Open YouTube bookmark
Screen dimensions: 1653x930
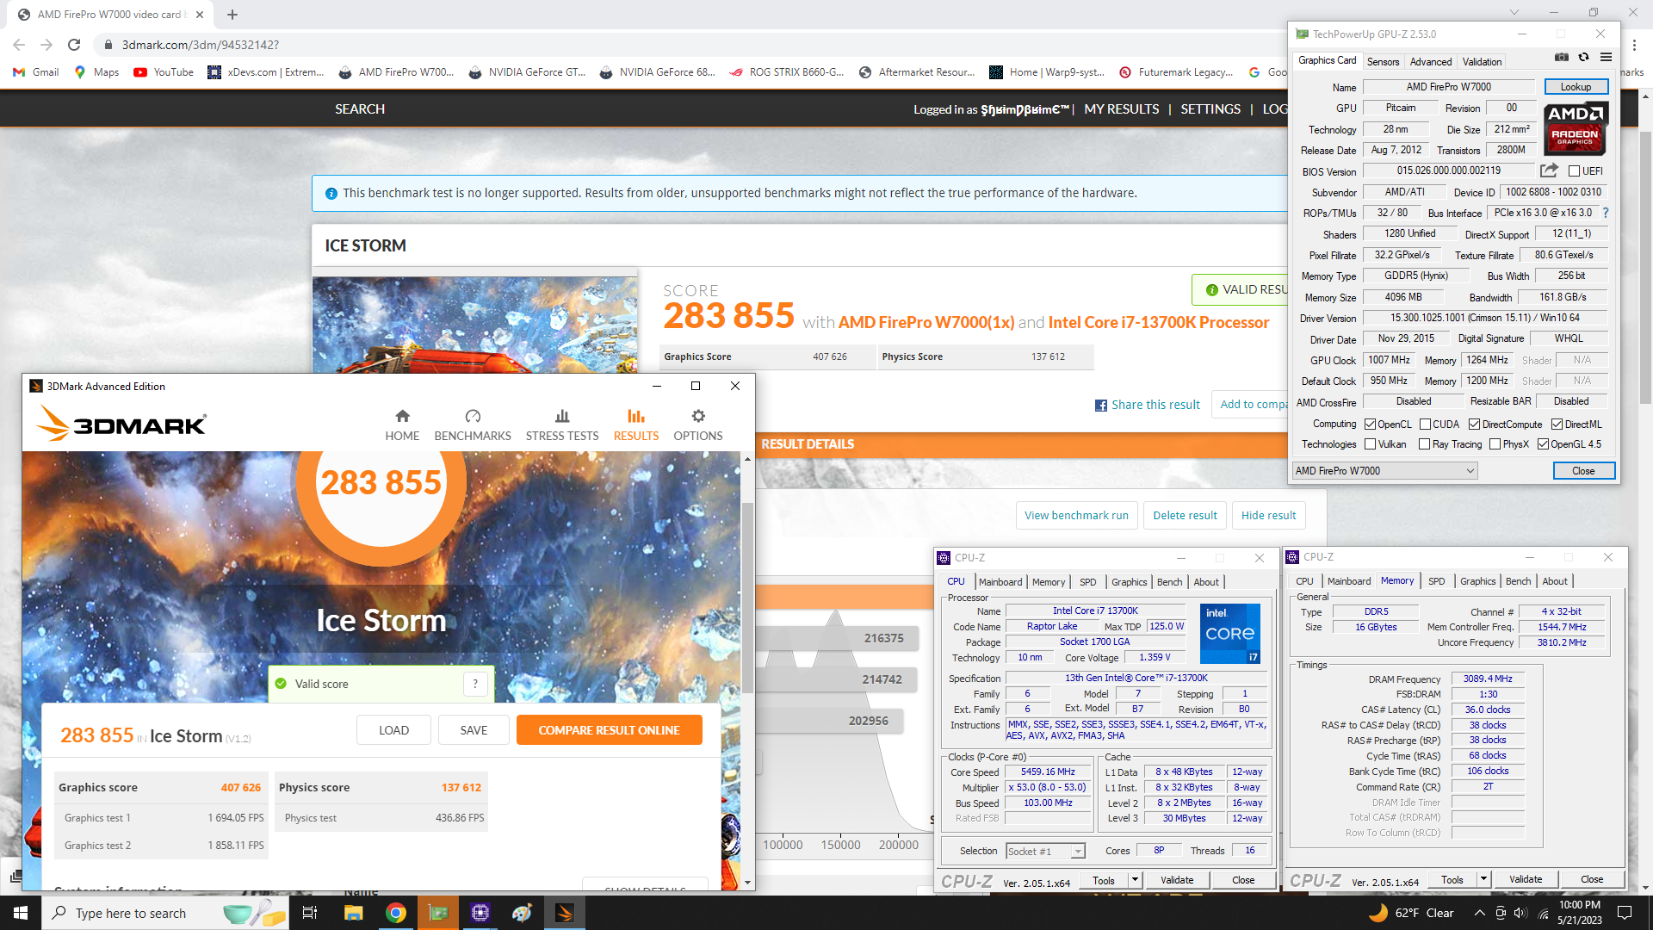click(164, 72)
